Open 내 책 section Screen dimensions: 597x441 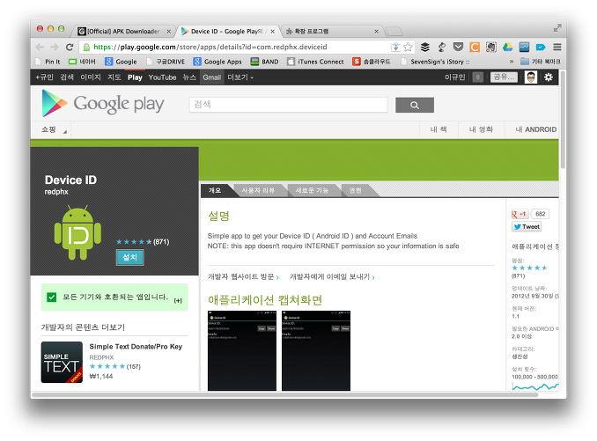(439, 129)
